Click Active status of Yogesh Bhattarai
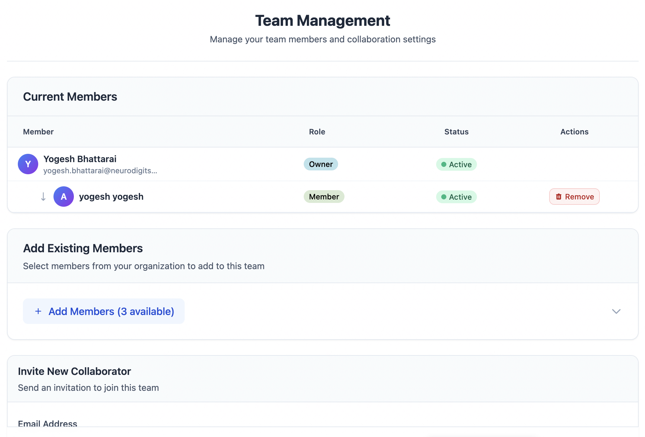 point(460,164)
